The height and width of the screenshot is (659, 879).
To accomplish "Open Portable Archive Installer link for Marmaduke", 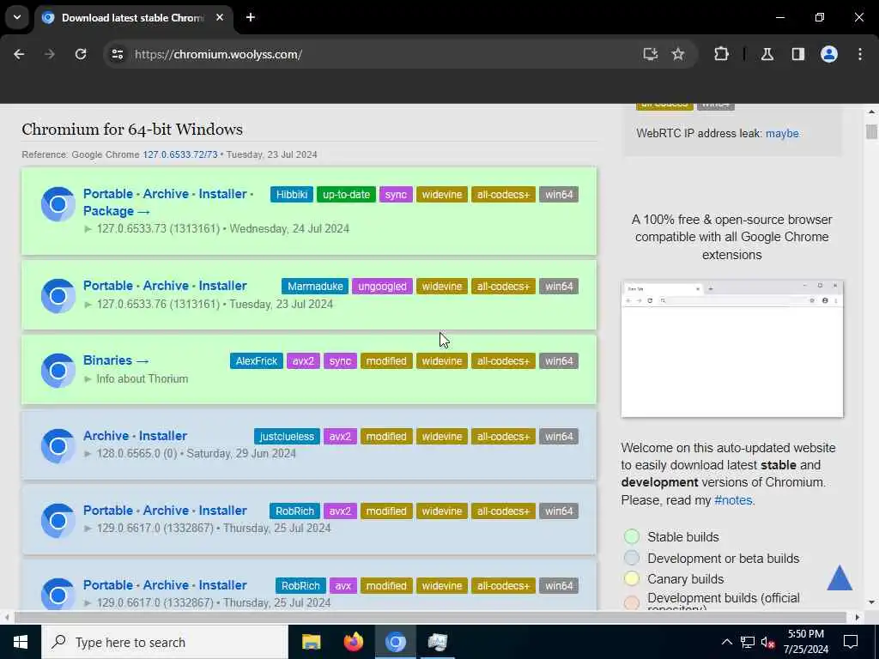I will tap(165, 286).
